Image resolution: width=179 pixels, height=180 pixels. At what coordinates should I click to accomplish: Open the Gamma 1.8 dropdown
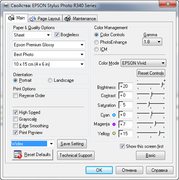pyautogui.click(x=152, y=42)
